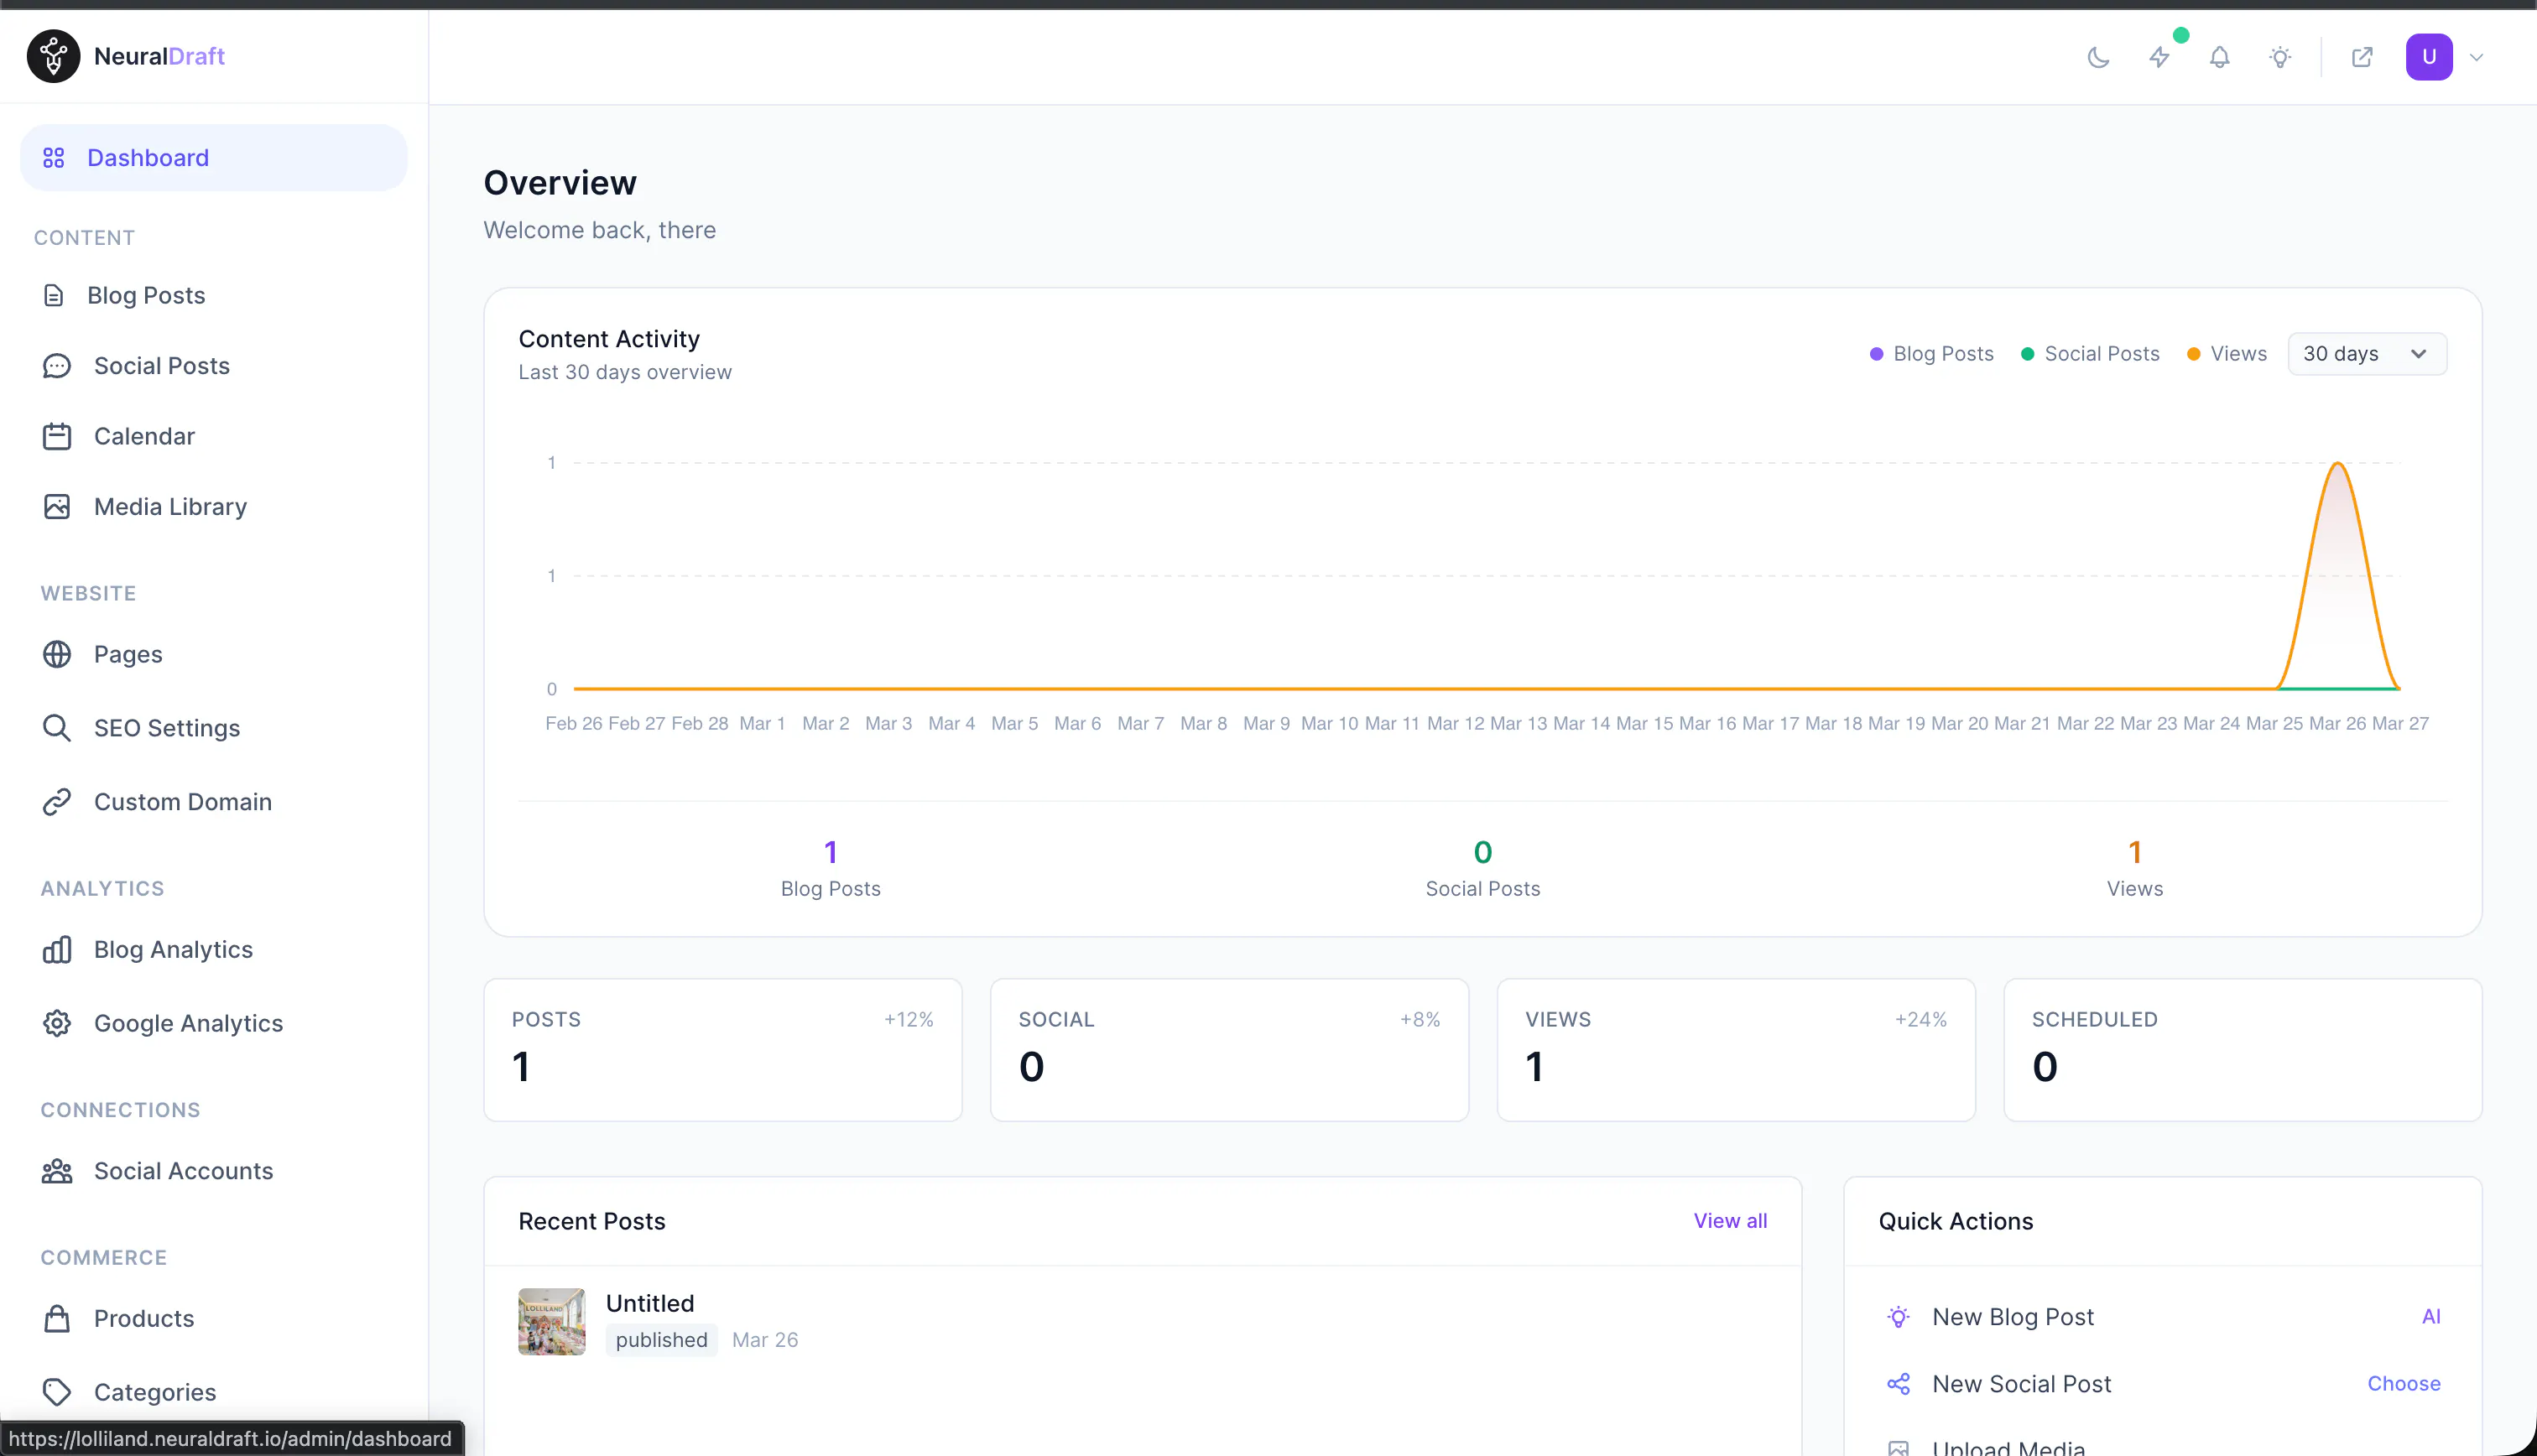Click the SEO Settings magnifier icon
The image size is (2537, 1456).
[57, 728]
